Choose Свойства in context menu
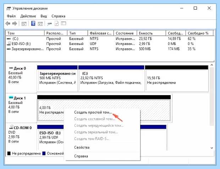This screenshot has width=220, height=169. pos(82,147)
